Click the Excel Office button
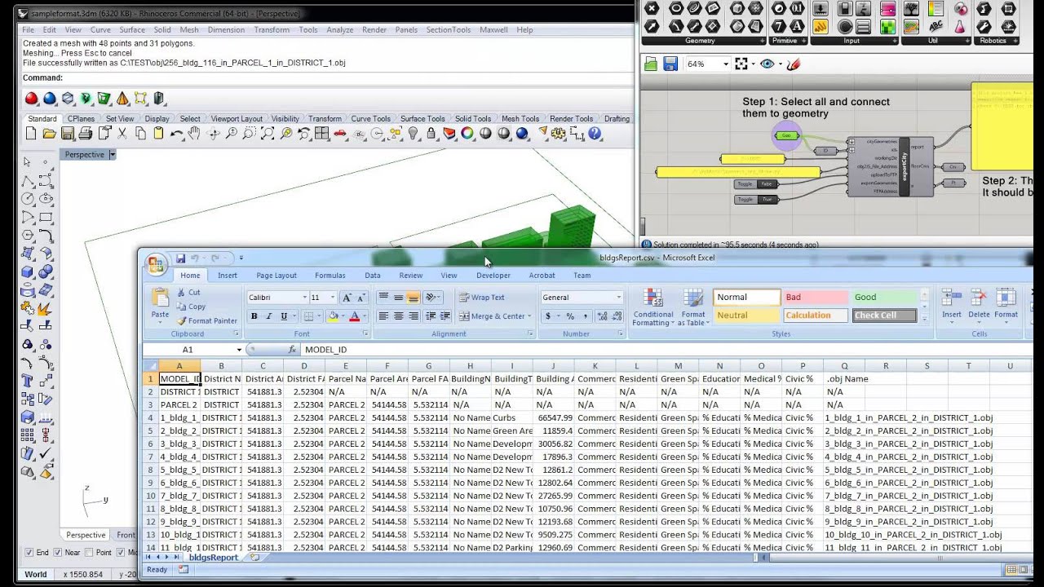 156,264
